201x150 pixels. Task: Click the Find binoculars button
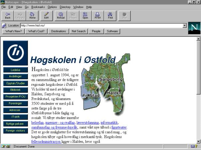point(110,16)
